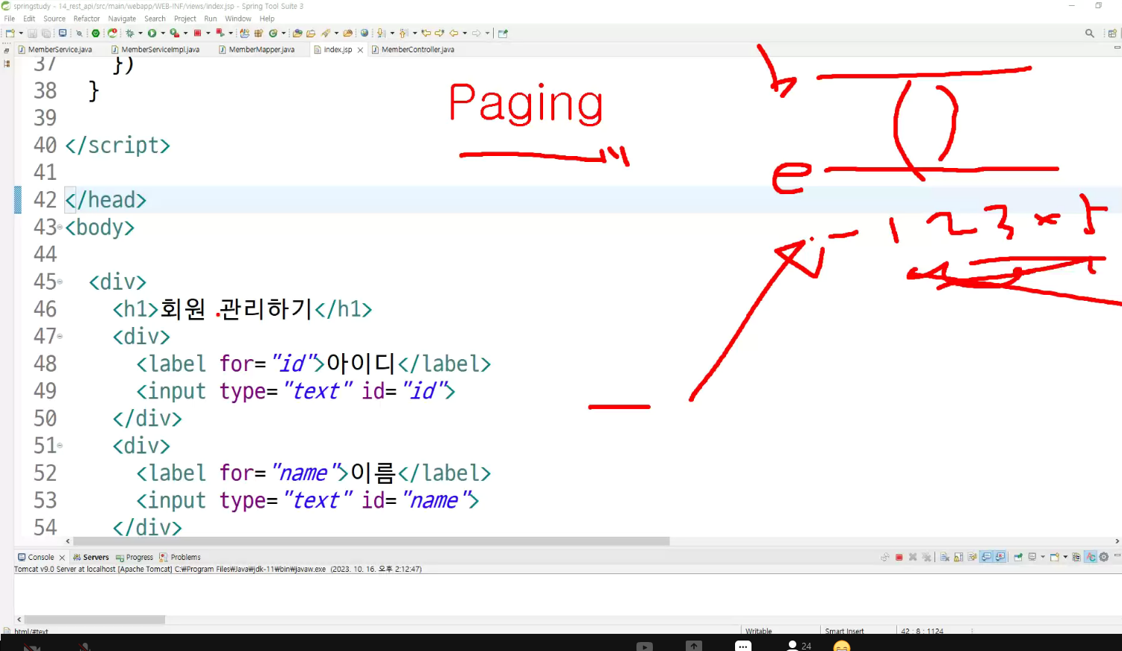Click the Remove Launch X icon in console
The height and width of the screenshot is (651, 1122).
click(913, 557)
